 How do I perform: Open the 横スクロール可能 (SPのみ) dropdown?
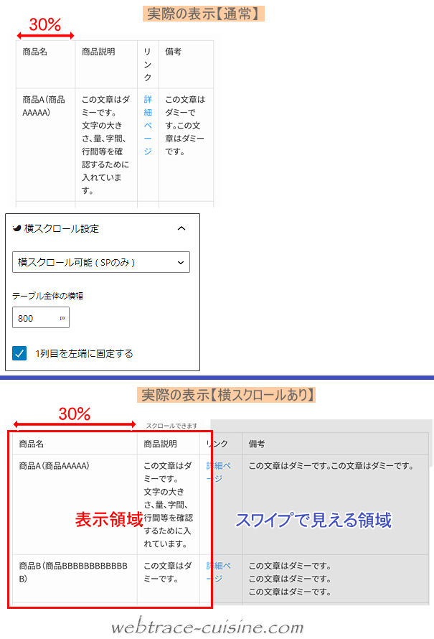tap(101, 262)
